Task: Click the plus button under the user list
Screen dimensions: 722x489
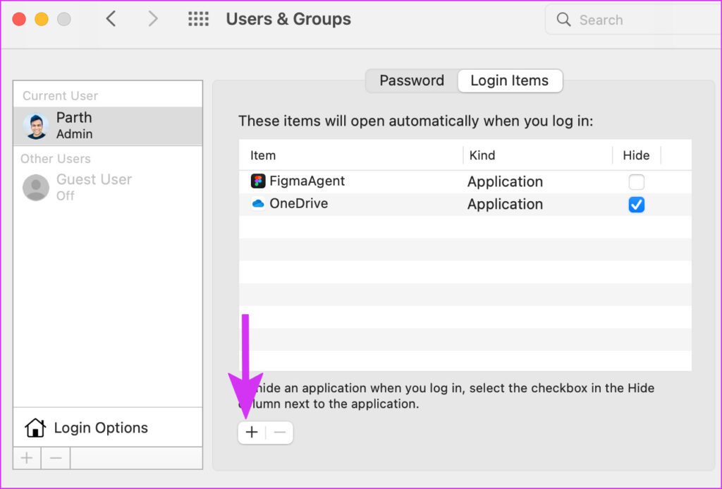Action: tap(26, 458)
